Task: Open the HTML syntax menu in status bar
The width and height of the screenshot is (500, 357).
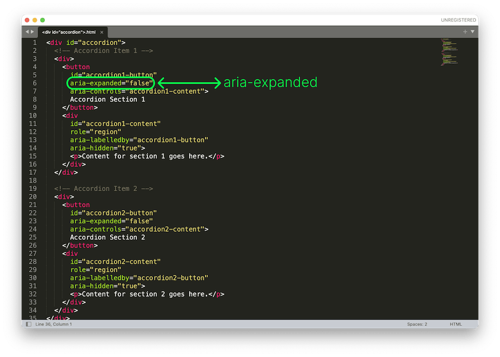Action: (x=456, y=324)
